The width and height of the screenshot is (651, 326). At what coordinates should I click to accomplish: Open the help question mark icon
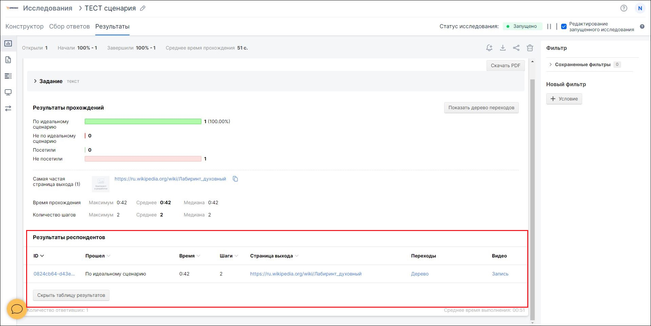624,8
